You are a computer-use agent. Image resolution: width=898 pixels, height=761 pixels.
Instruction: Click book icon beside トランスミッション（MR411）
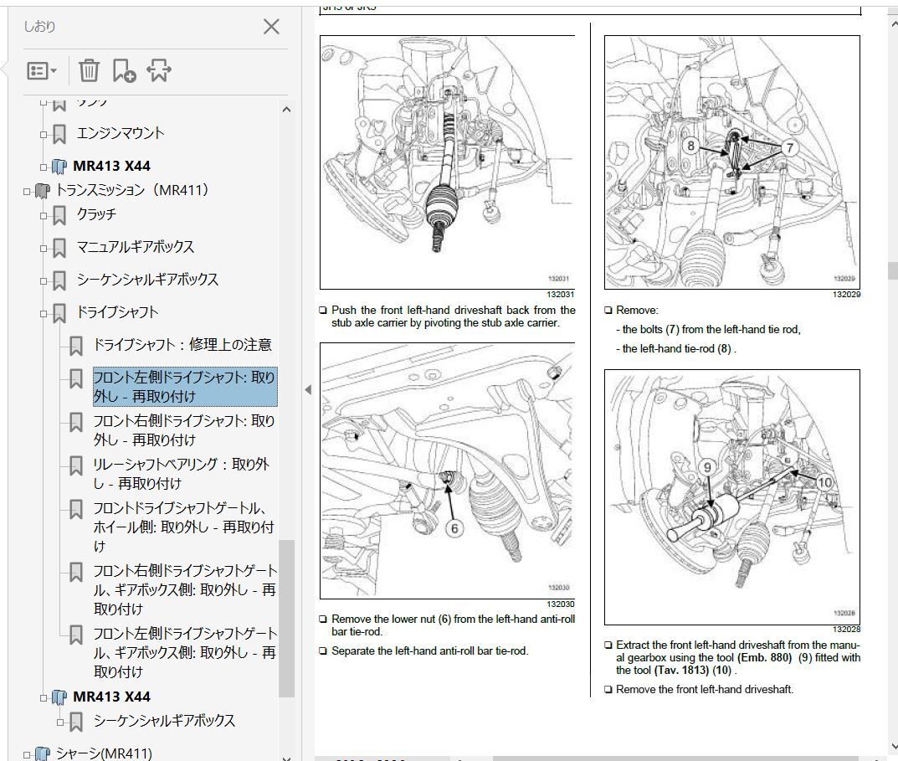[x=43, y=191]
